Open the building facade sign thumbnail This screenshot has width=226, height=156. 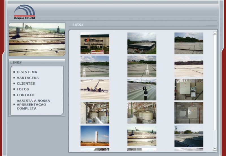click(95, 43)
